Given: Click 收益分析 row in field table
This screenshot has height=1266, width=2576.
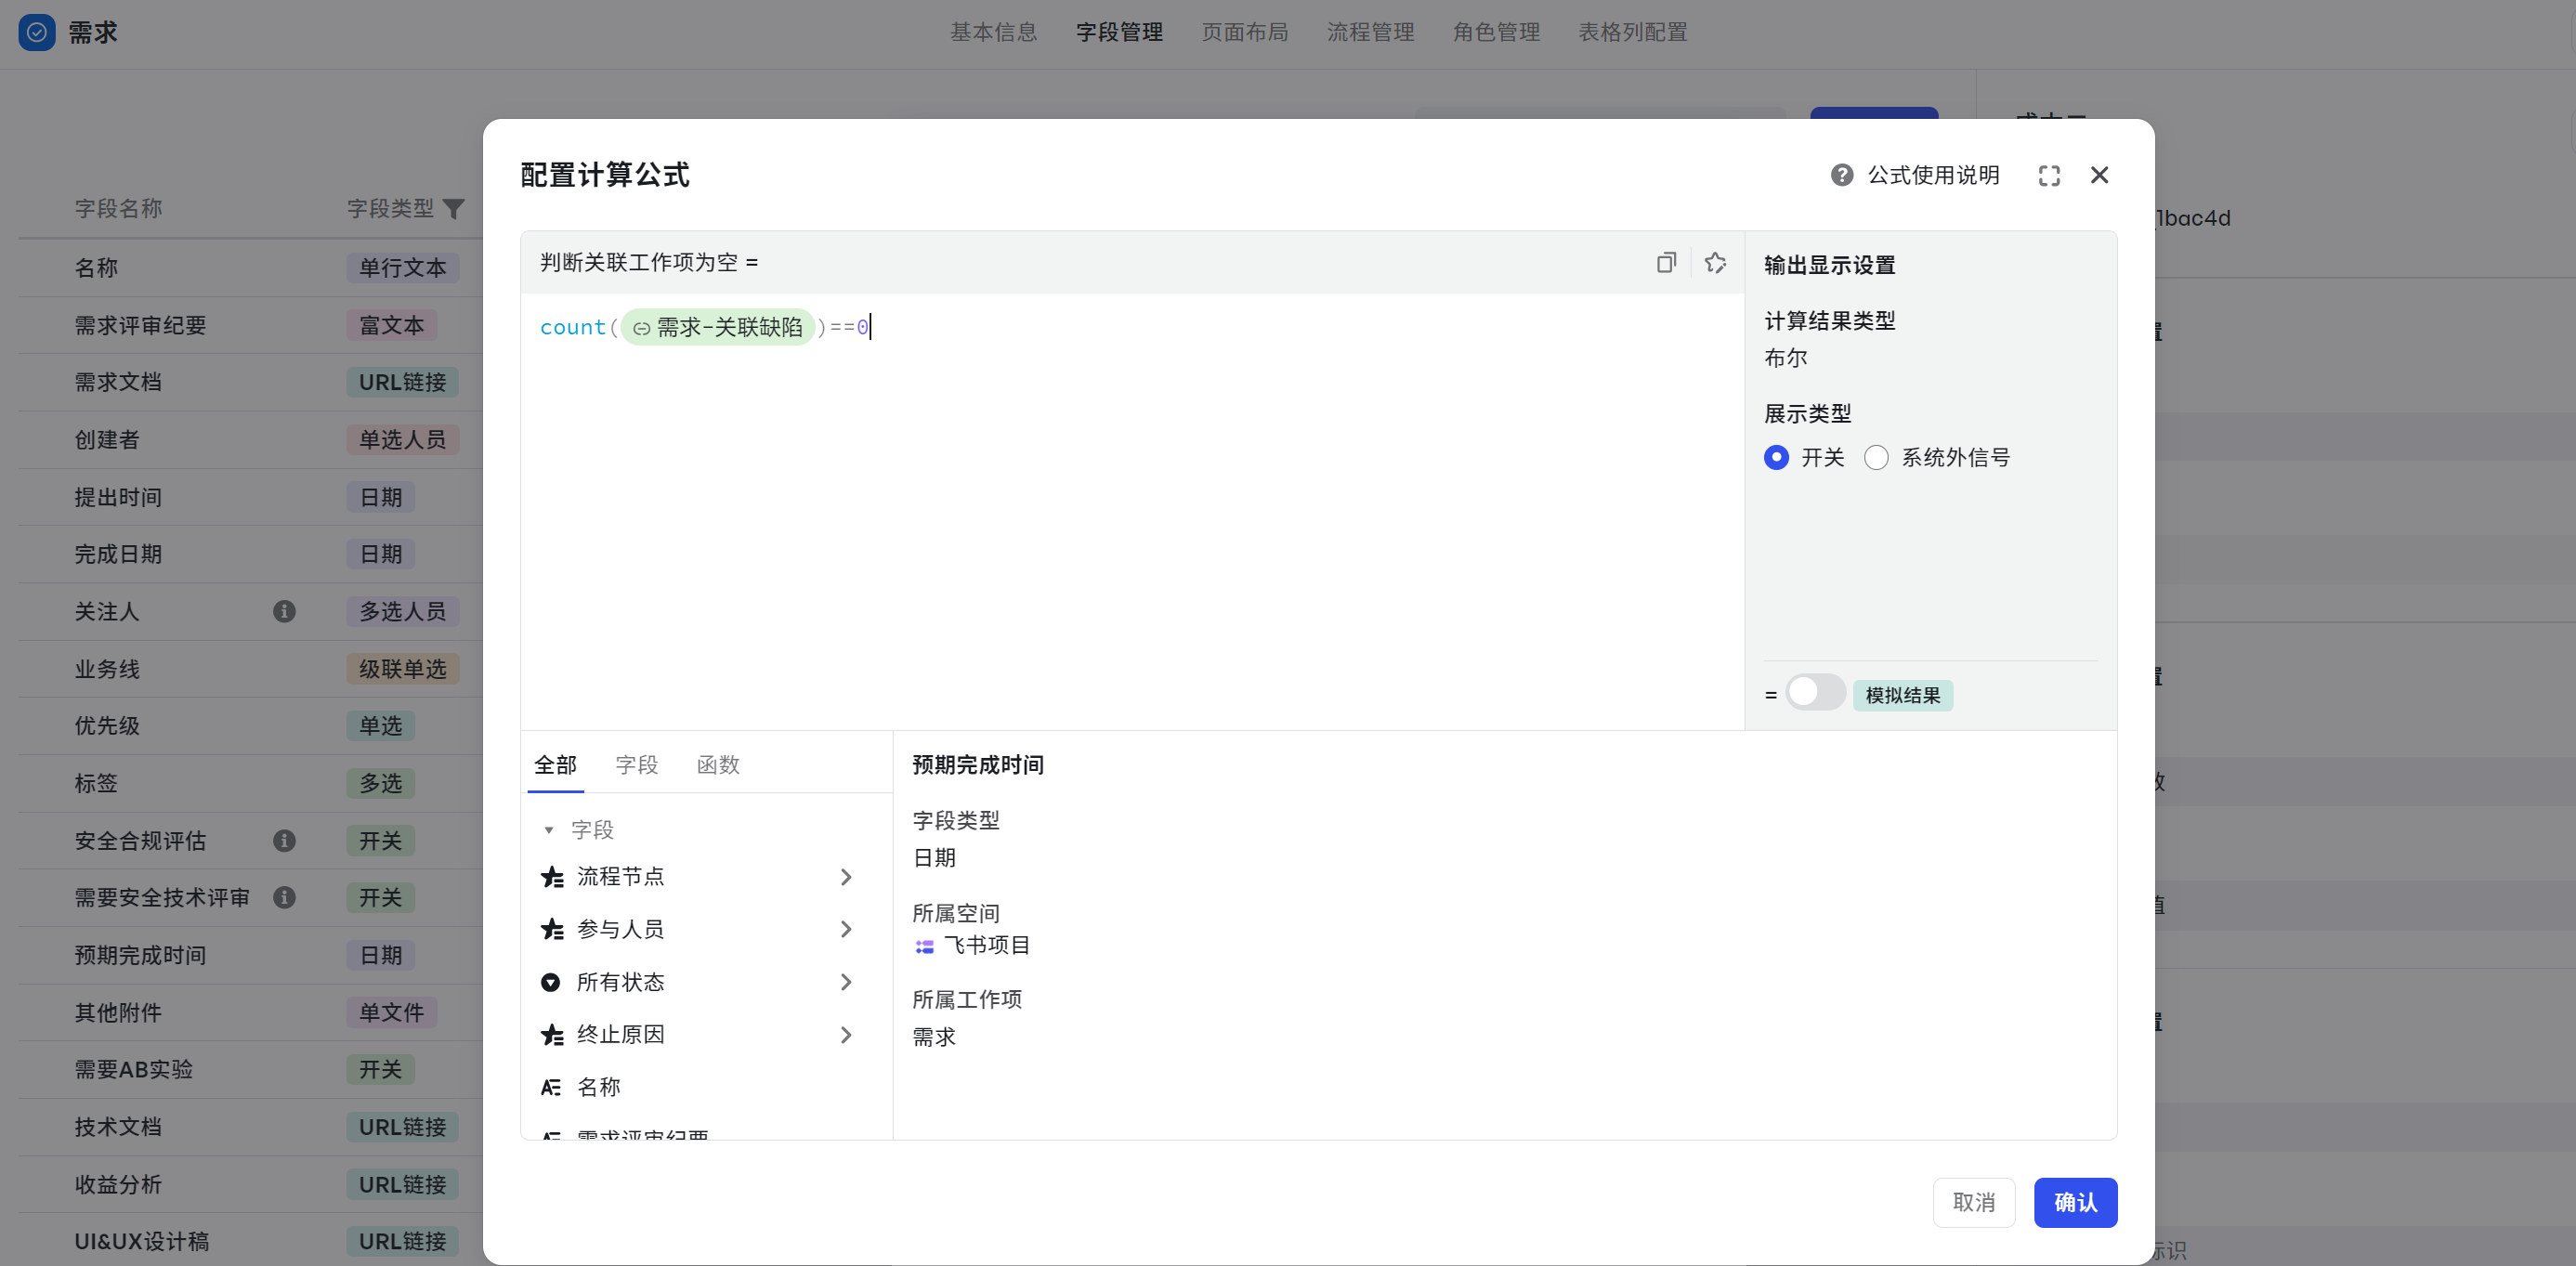Looking at the screenshot, I should click(250, 1184).
